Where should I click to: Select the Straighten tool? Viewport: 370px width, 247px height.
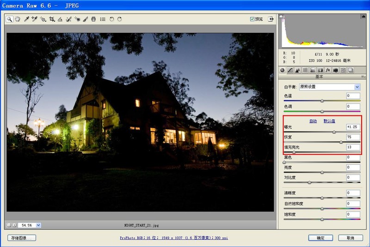(60, 19)
